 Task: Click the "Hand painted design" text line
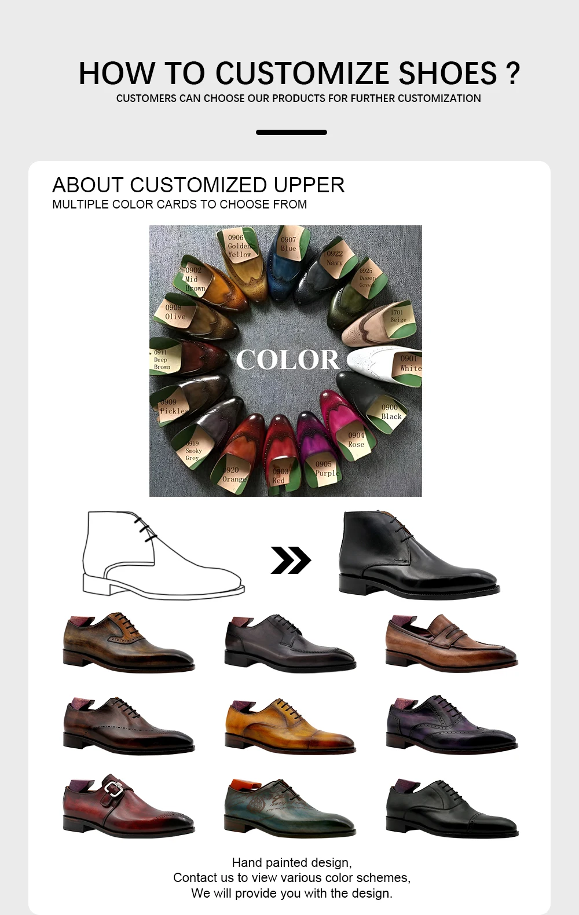(291, 863)
